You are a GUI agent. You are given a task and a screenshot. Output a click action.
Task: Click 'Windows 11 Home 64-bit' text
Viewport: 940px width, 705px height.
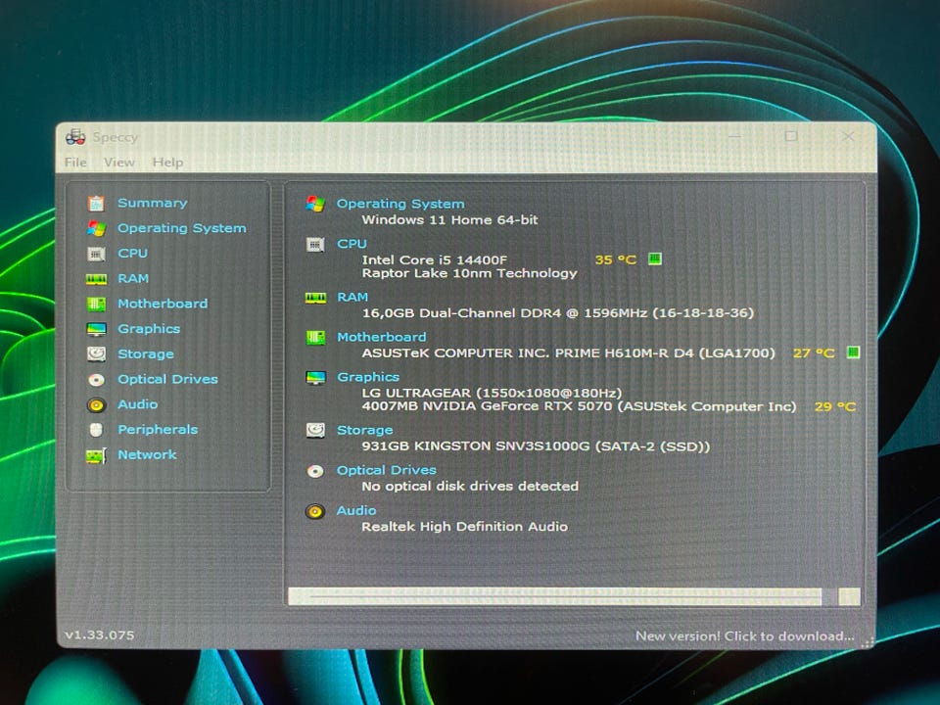(x=449, y=220)
